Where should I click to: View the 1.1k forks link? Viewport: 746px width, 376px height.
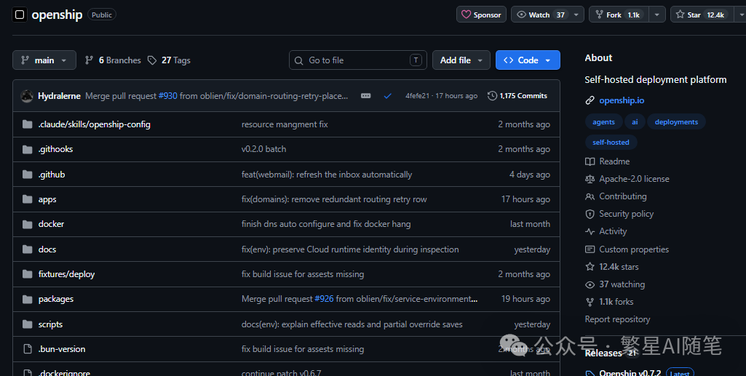click(x=609, y=302)
